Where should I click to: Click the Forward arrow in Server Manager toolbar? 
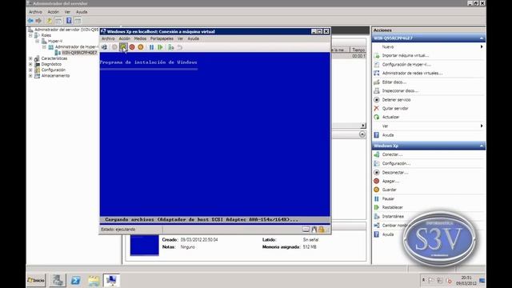pyautogui.click(x=38, y=21)
